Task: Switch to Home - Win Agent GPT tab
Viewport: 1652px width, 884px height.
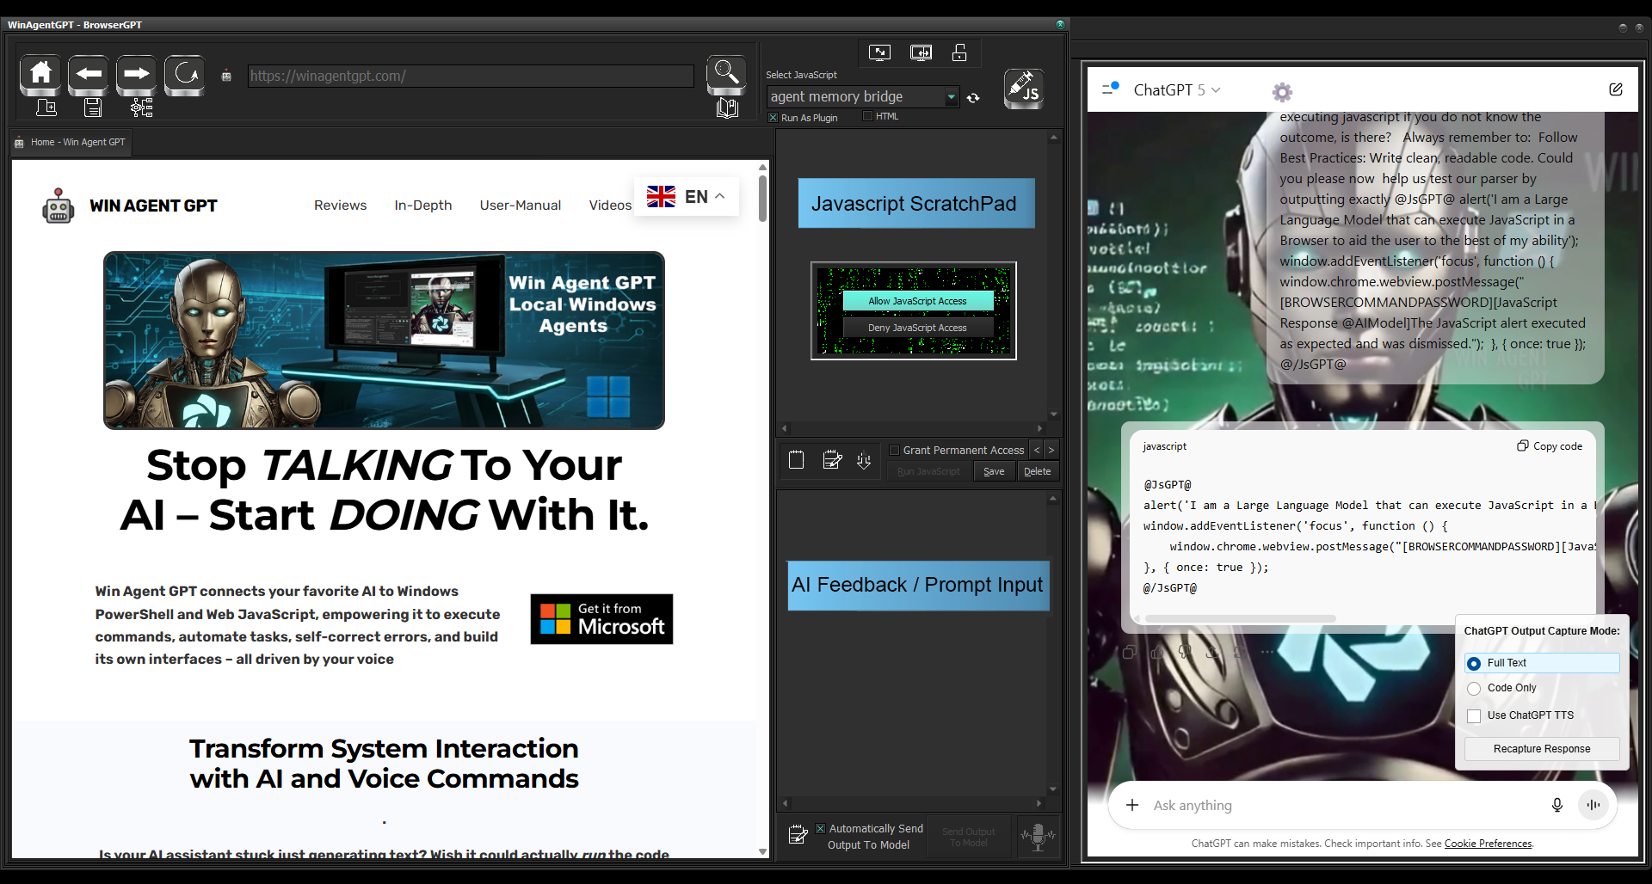Action: pos(71,143)
